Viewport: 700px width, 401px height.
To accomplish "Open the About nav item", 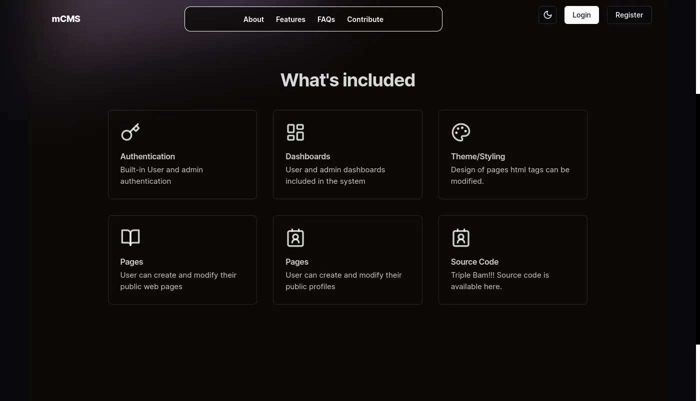I will (x=253, y=19).
